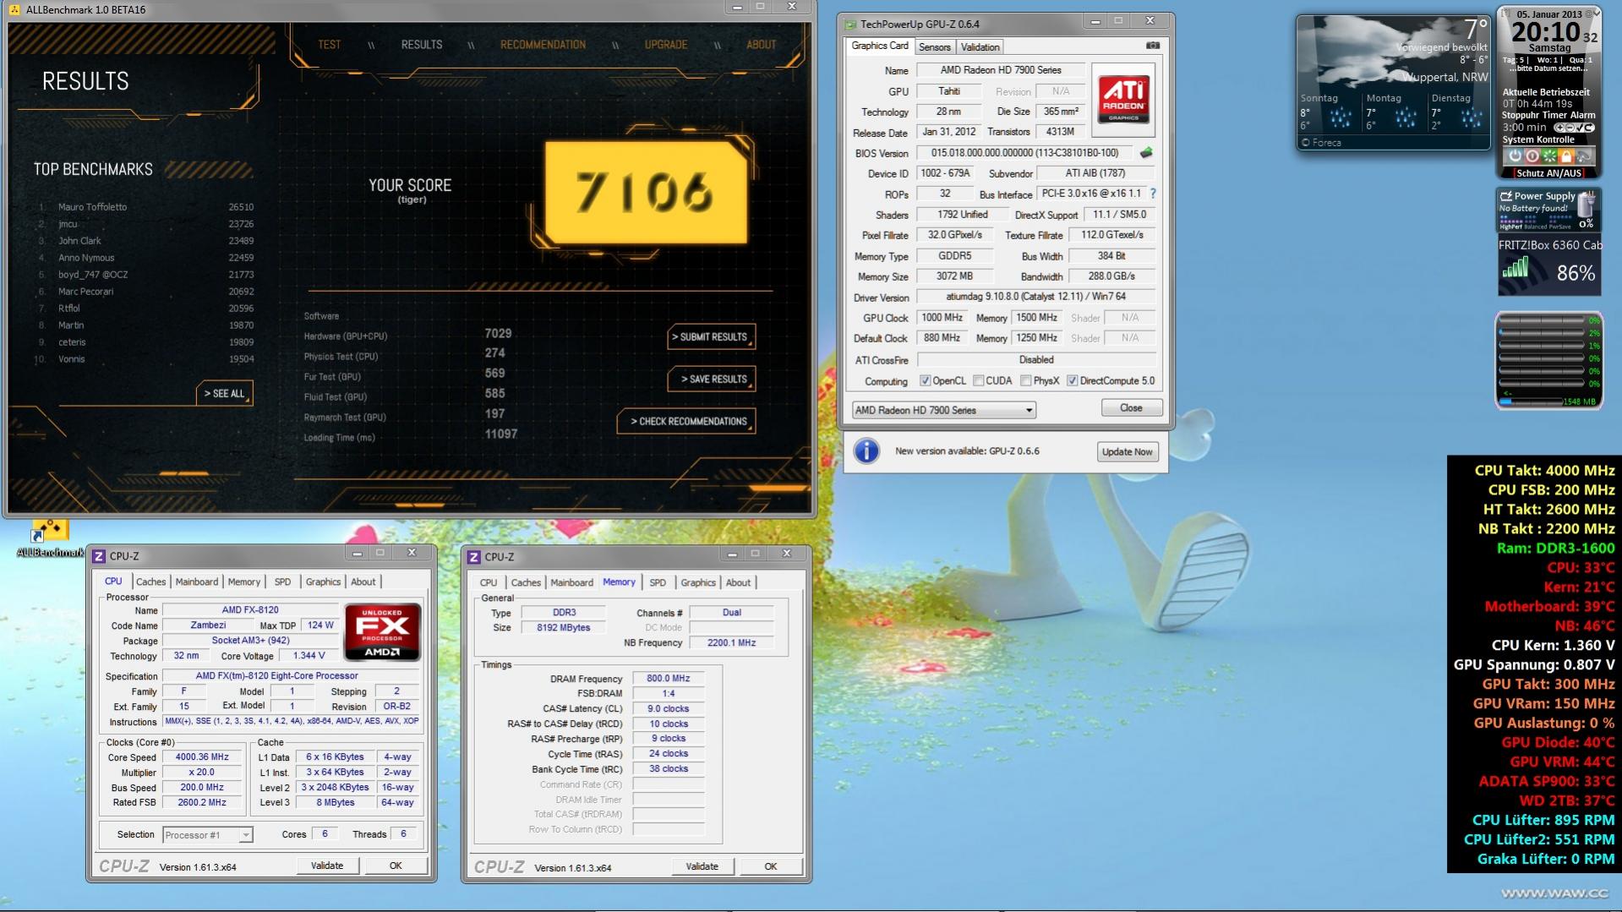The height and width of the screenshot is (912, 1622).
Task: Open the Processor #1 selection dropdown
Action: (207, 835)
